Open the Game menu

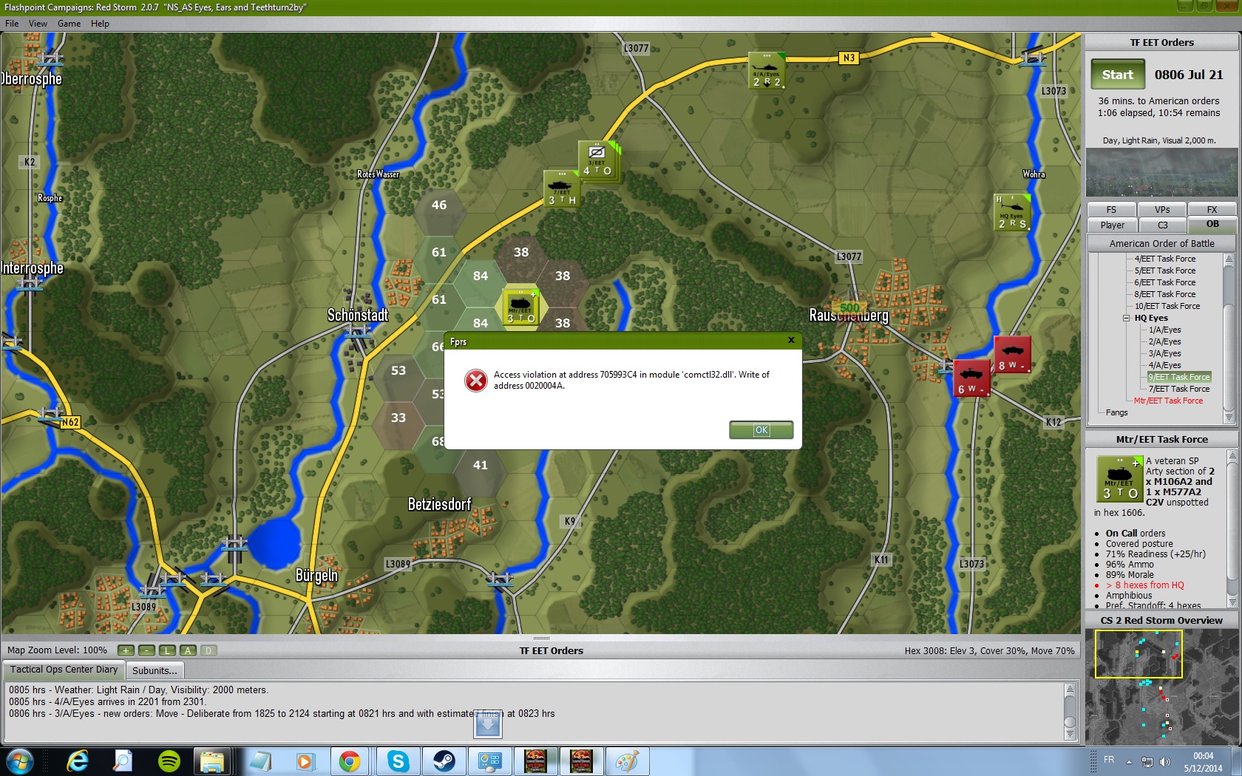click(69, 24)
